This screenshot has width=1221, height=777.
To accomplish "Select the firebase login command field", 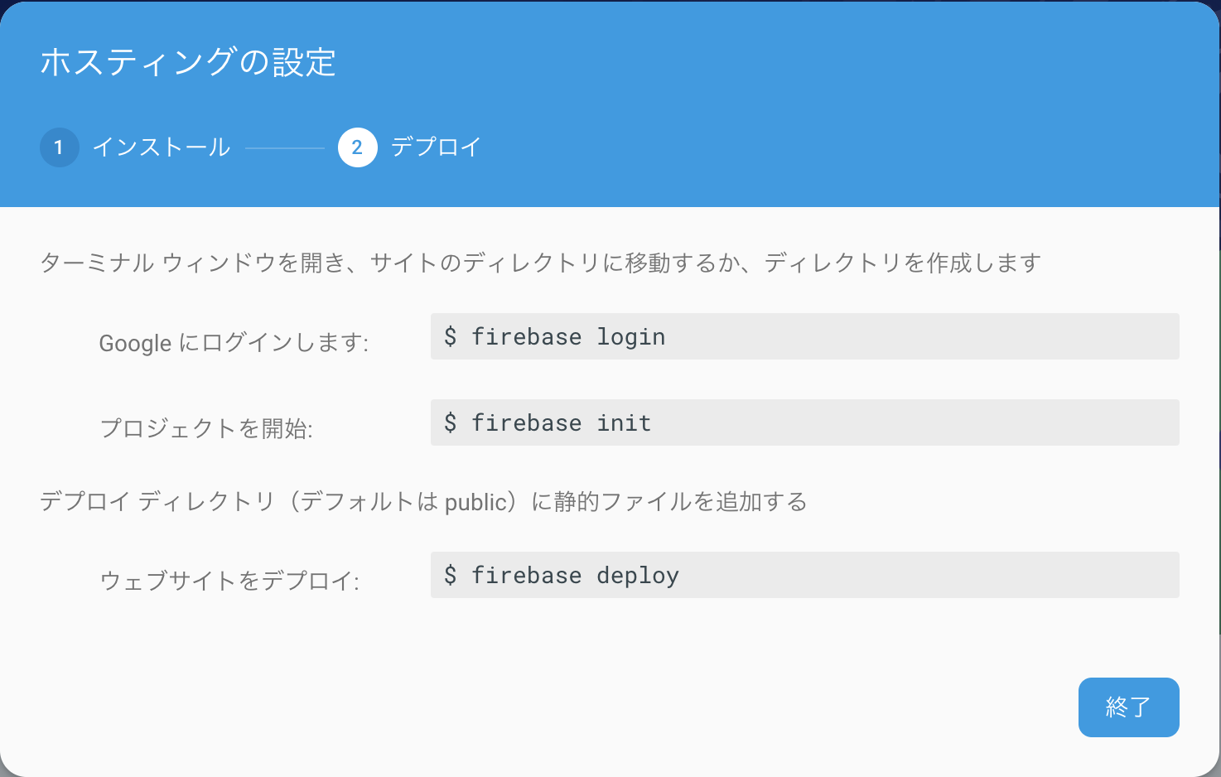I will point(804,336).
